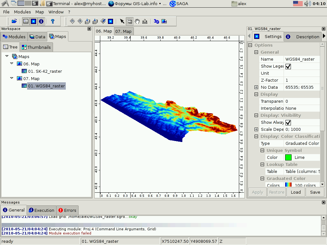Image resolution: width=327 pixels, height=245 pixels.
Task: Switch to the 07. Map tab
Action: coord(123,31)
